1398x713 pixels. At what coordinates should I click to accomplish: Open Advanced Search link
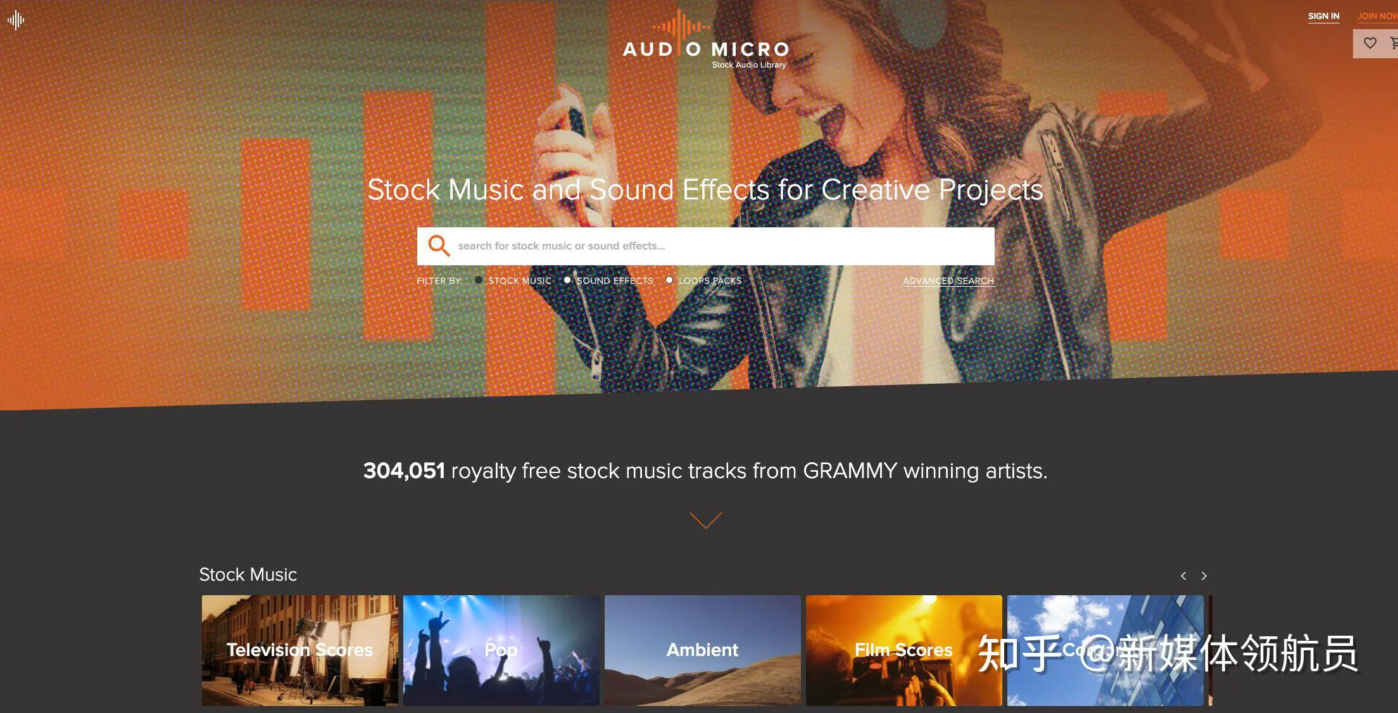coord(948,281)
